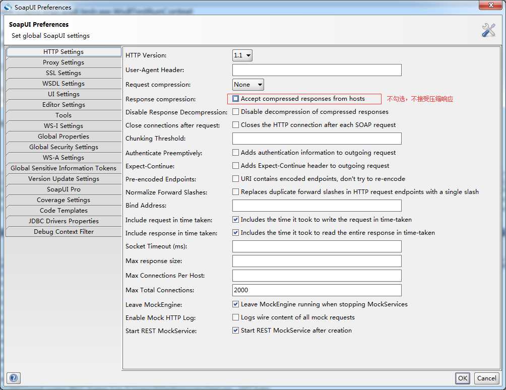Viewport: 506px width, 390px height.
Task: Enable Adds authentication information to outgoing request
Action: coord(235,152)
